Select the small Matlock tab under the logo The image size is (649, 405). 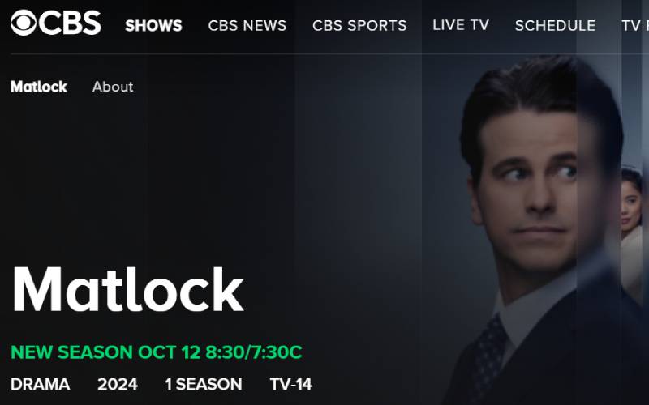(x=38, y=87)
